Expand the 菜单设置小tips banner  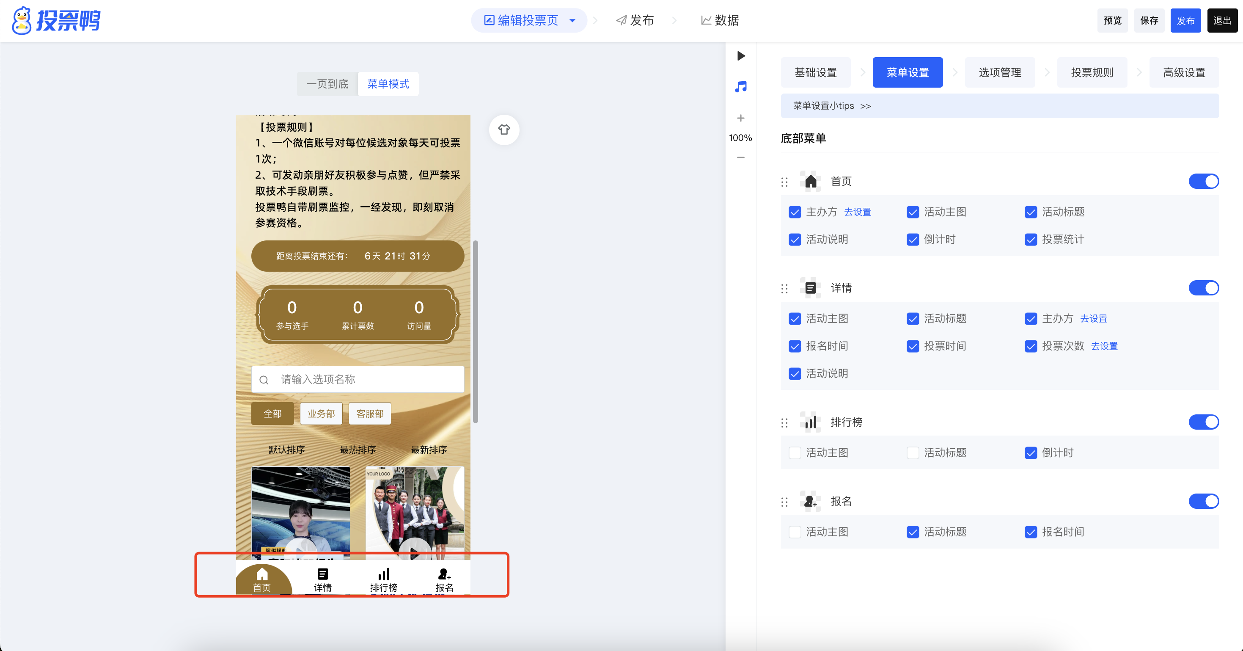(x=832, y=106)
